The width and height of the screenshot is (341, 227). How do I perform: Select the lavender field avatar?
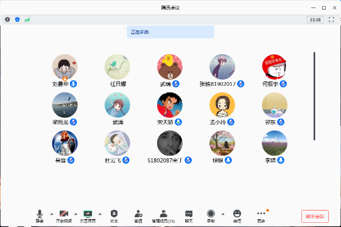point(275,143)
